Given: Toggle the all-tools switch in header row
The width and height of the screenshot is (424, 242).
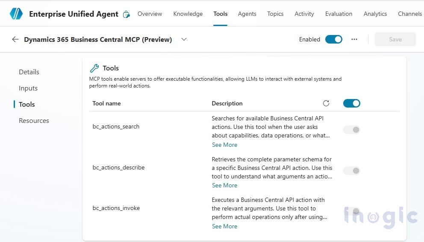Looking at the screenshot, I should point(351,103).
